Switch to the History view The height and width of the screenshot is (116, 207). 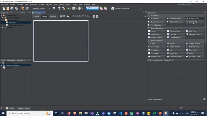click(x=53, y=16)
